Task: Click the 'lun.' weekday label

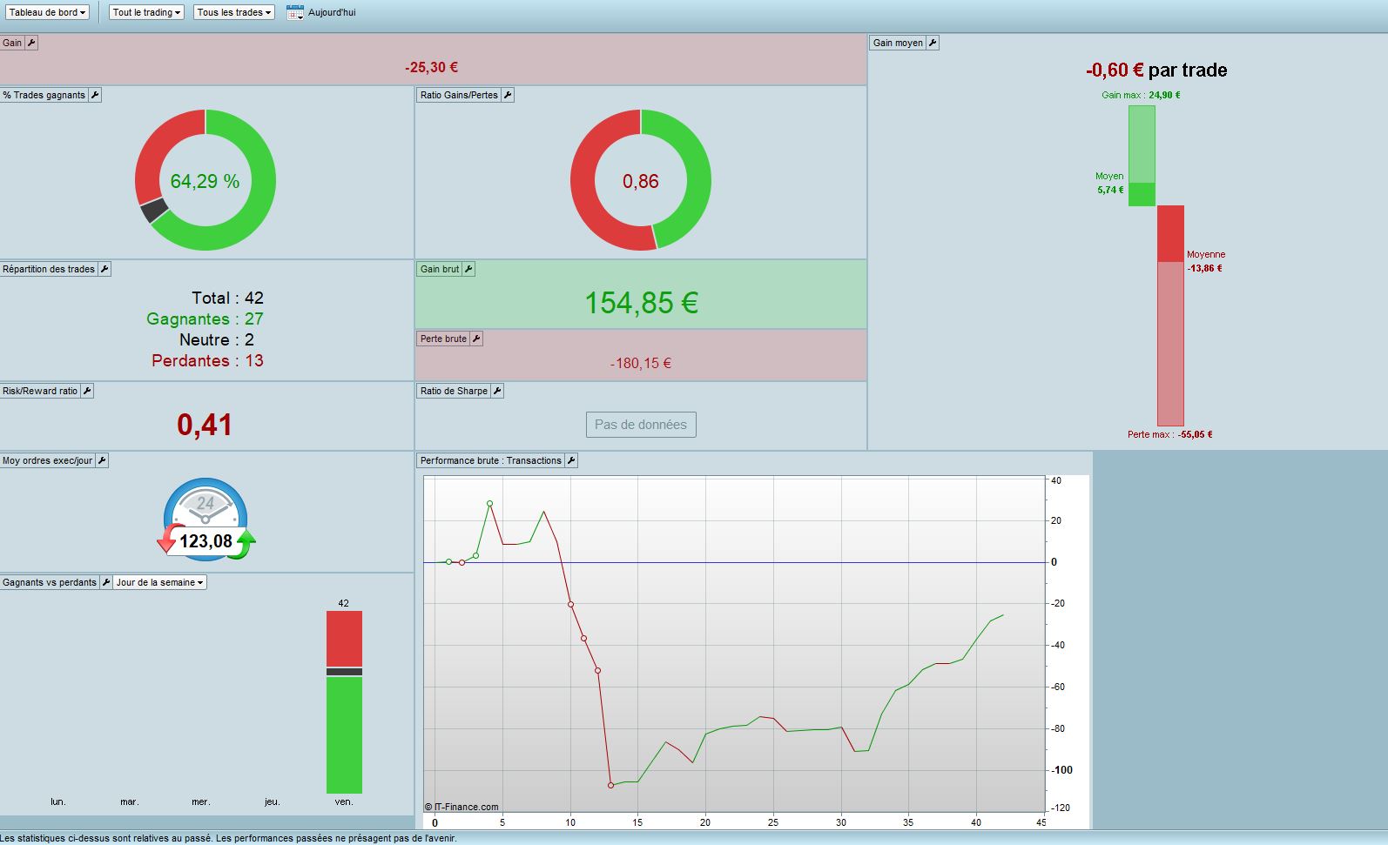Action: (58, 801)
